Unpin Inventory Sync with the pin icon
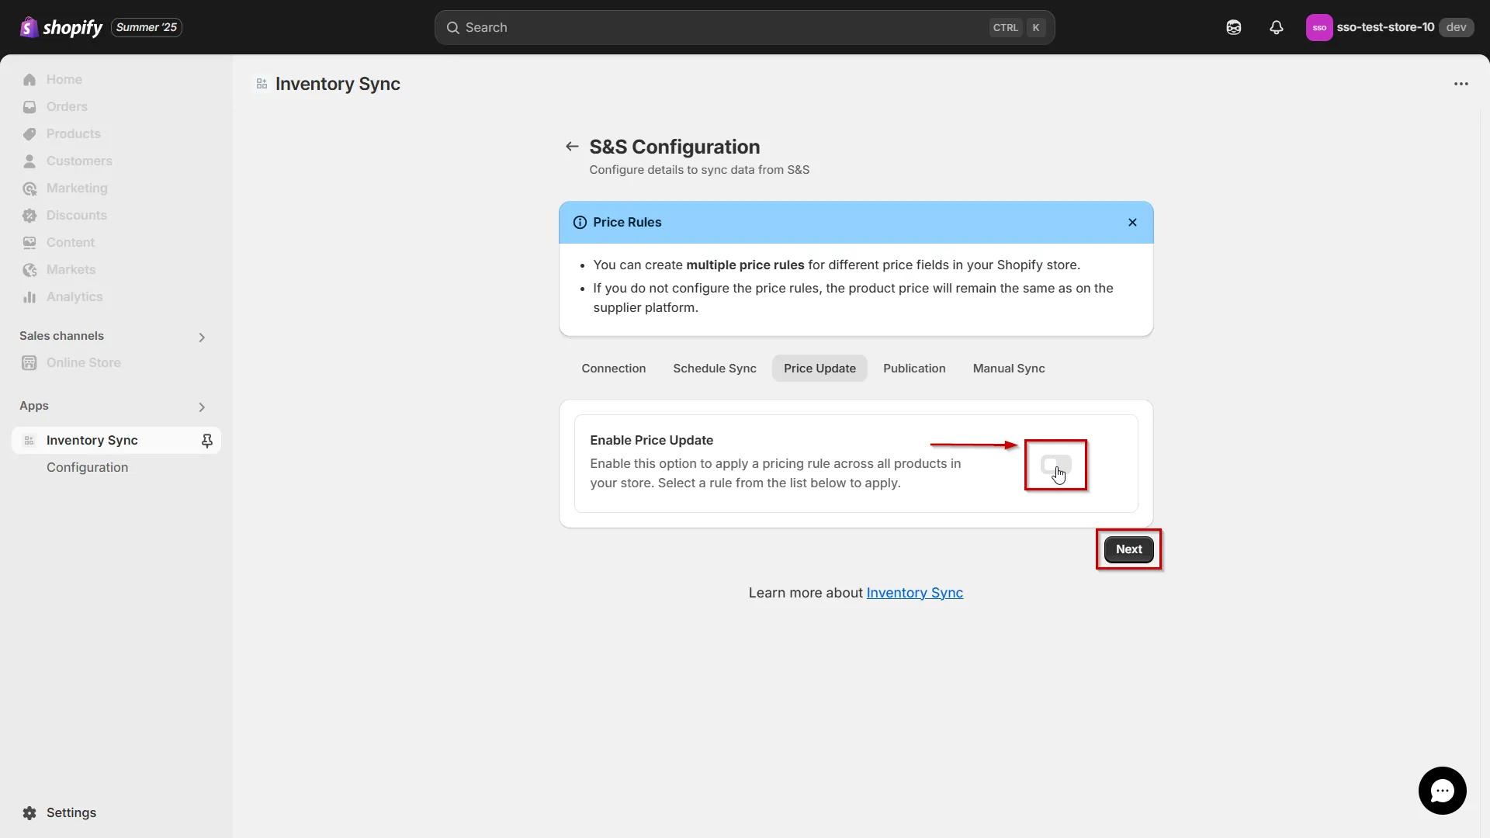The width and height of the screenshot is (1490, 838). 207,441
